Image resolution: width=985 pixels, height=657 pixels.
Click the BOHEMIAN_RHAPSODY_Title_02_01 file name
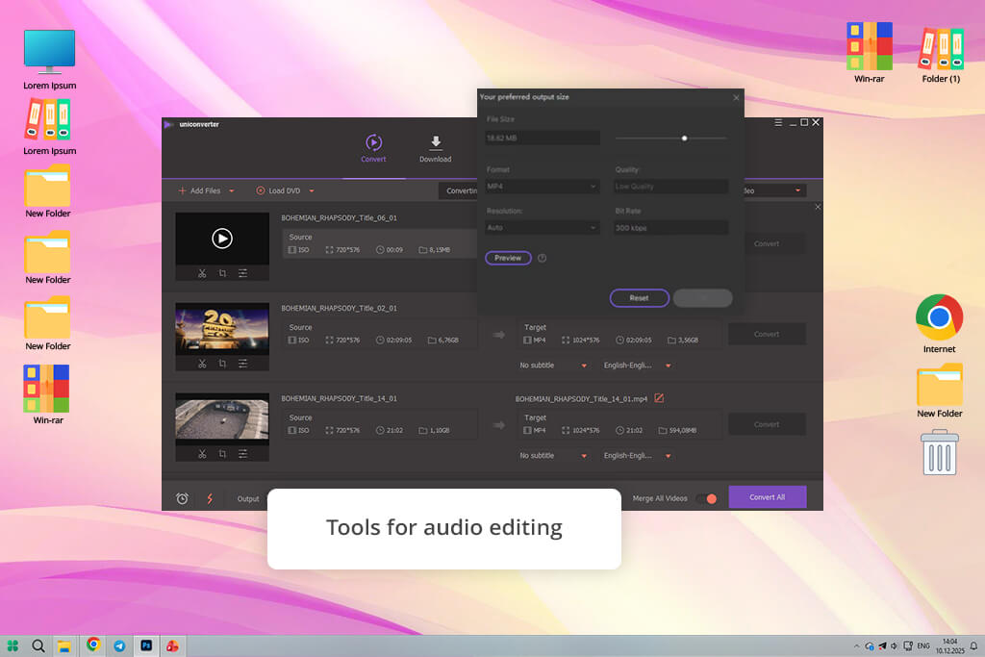339,309
